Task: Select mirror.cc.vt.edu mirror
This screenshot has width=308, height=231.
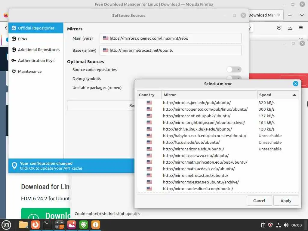Action: 218,116
